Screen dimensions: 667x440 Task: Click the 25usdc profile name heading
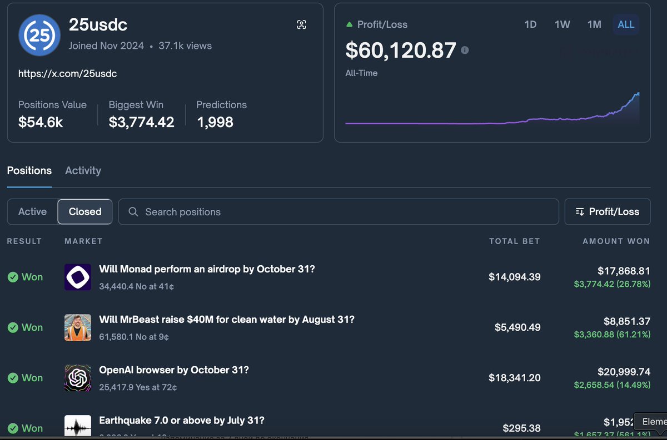[98, 24]
